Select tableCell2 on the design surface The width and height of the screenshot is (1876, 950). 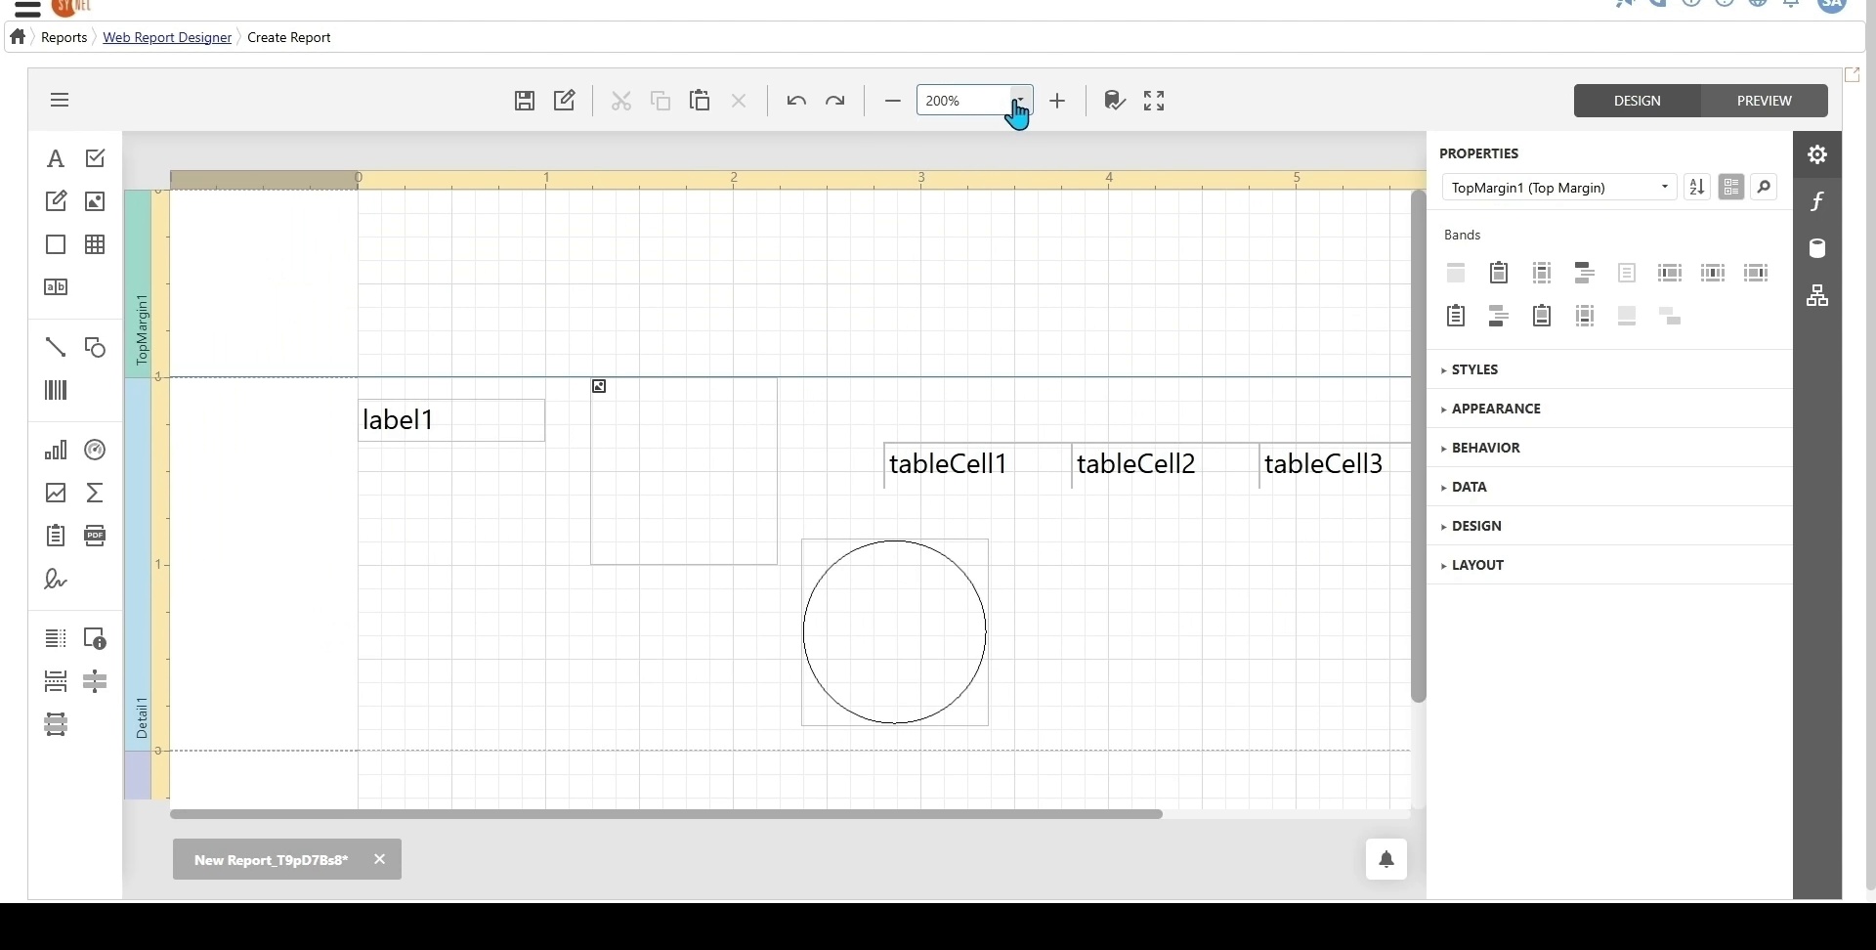point(1166,465)
